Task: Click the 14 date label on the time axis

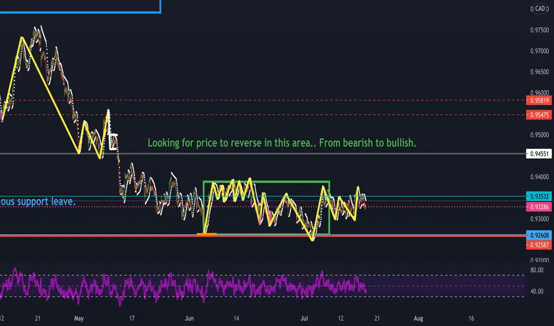Action: pos(237,318)
